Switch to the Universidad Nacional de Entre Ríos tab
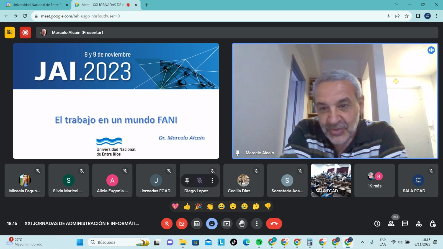The width and height of the screenshot is (443, 249). [37, 5]
